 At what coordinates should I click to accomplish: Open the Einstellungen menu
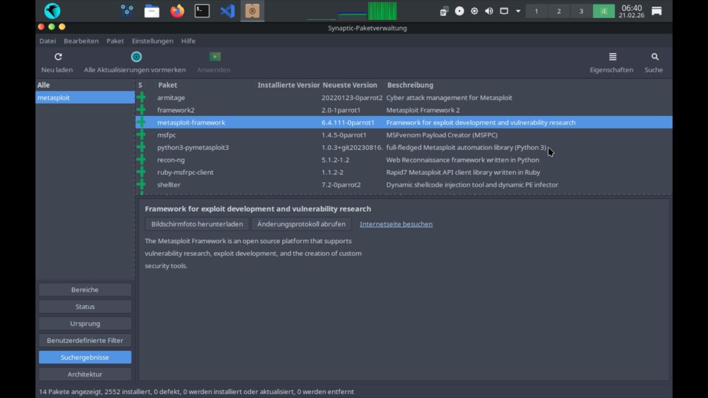coord(152,41)
